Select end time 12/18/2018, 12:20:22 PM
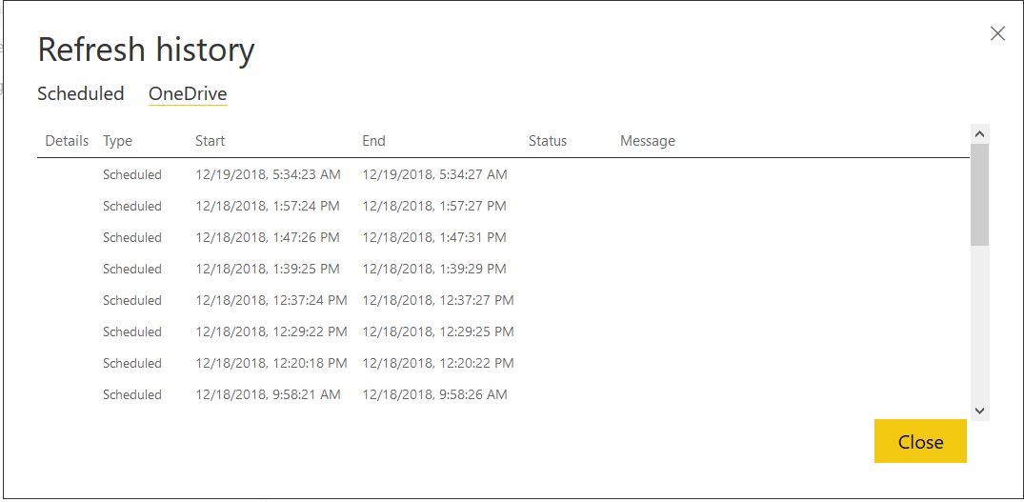This screenshot has width=1024, height=502. [438, 363]
